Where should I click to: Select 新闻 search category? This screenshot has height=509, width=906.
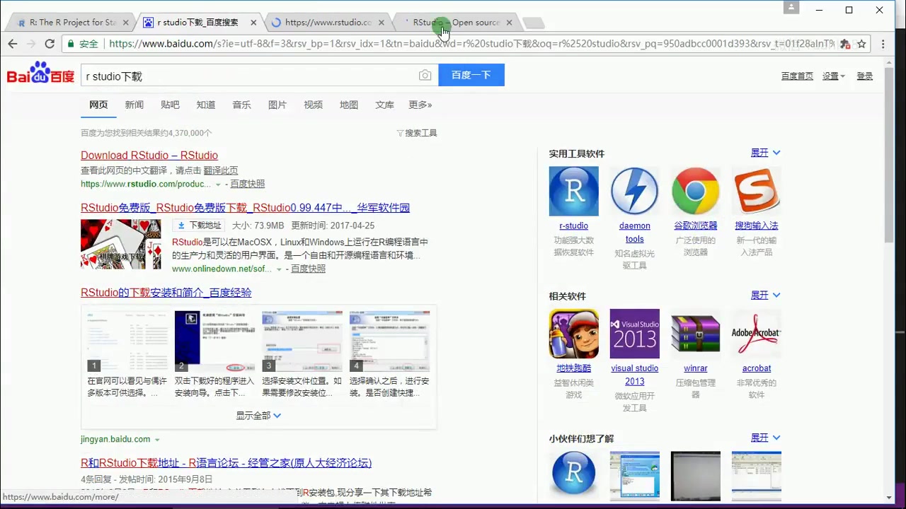click(x=134, y=105)
